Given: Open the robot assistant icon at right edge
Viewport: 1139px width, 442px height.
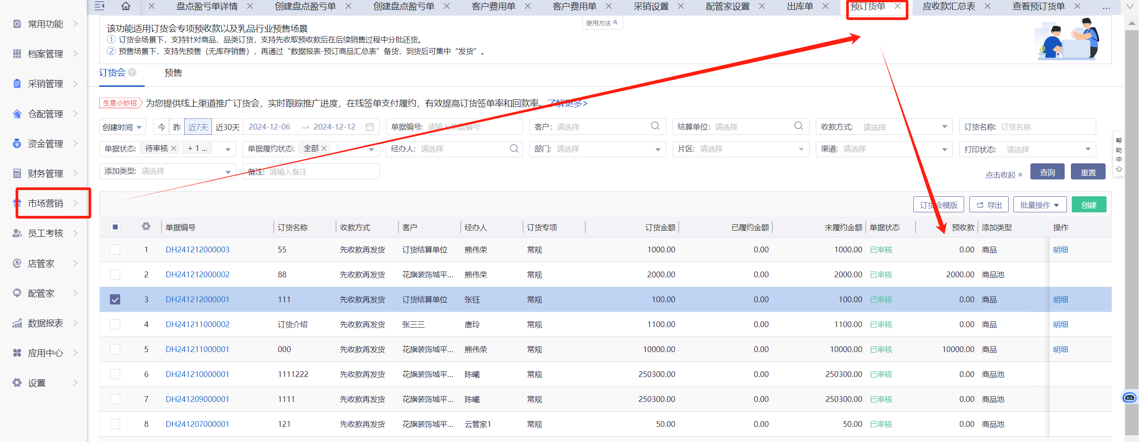Looking at the screenshot, I should coord(1129,397).
